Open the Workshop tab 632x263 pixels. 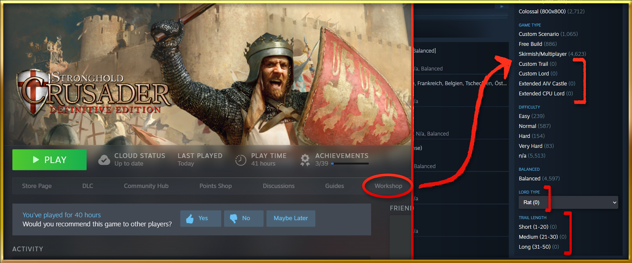(x=388, y=186)
